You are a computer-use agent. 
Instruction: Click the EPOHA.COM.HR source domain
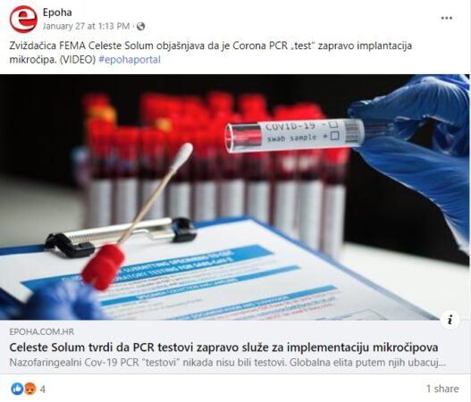pos(41,331)
